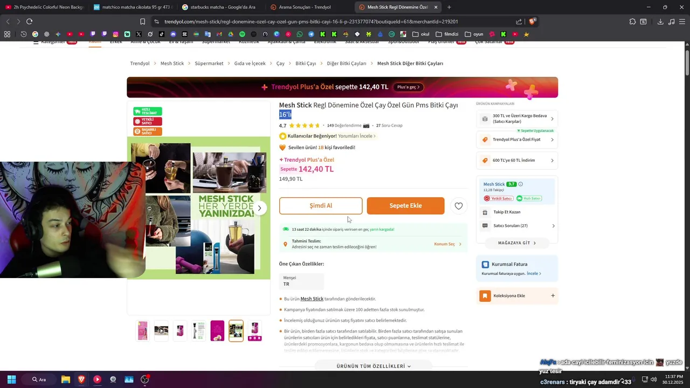Image resolution: width=690 pixels, height=388 pixels.
Task: Open the TikTok bookmark icon
Action: click(162, 34)
